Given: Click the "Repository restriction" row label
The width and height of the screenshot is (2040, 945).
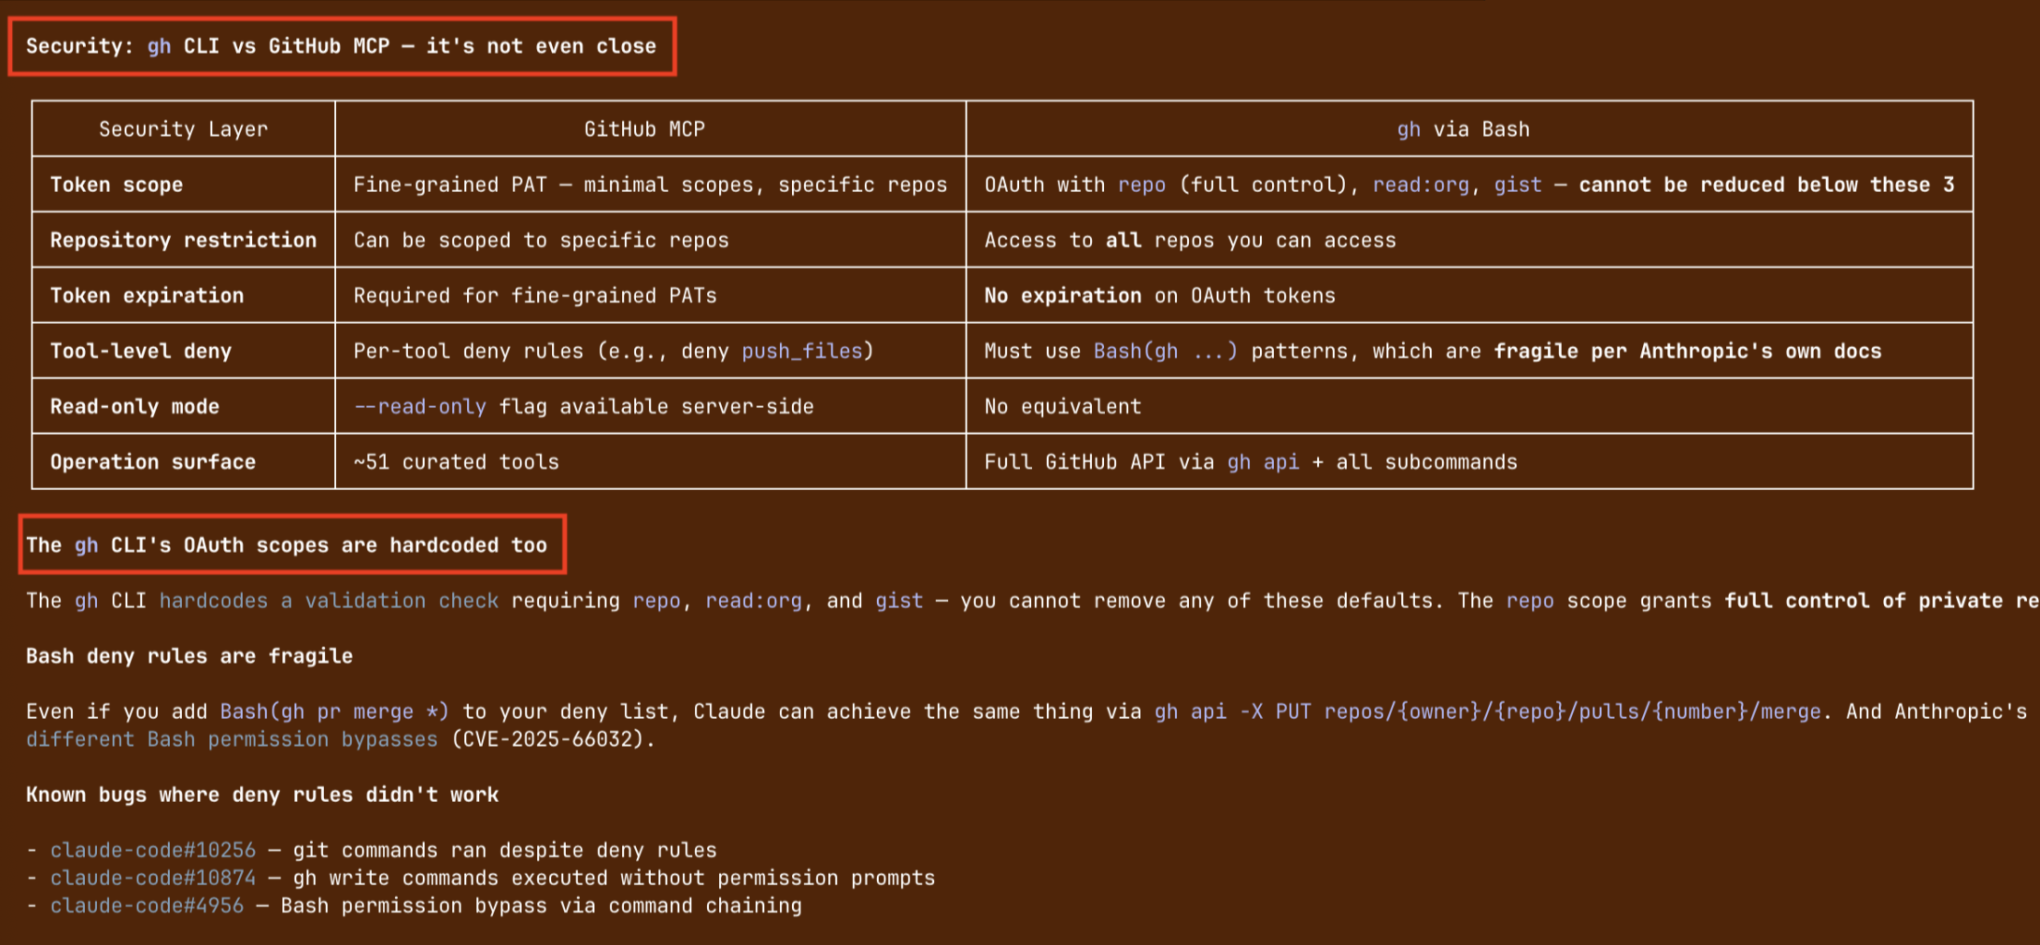Looking at the screenshot, I should [x=183, y=240].
